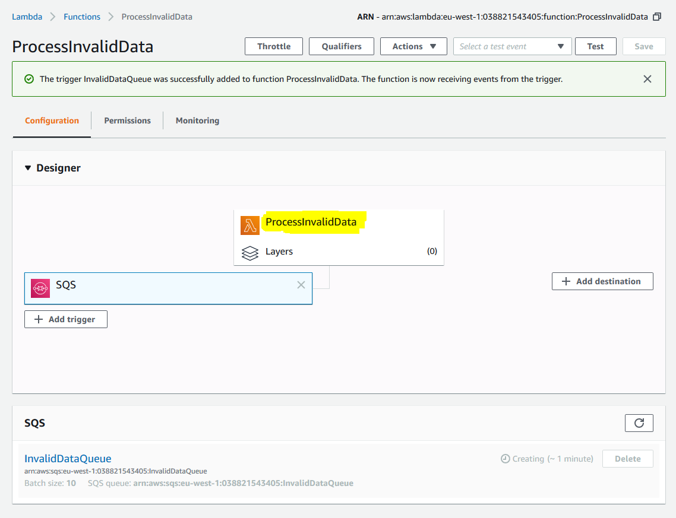Click the 'Creating (~ 1 minute)' status text
The height and width of the screenshot is (518, 676).
pos(552,459)
